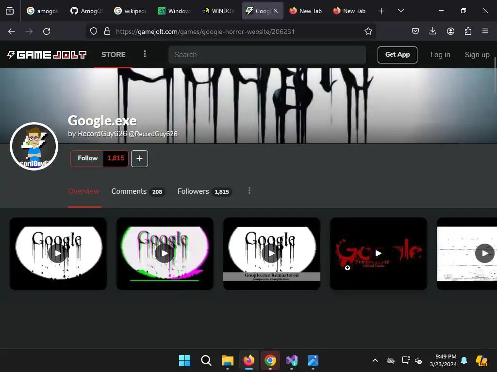Open the Firefox hamburger application menu
The height and width of the screenshot is (372, 497).
(x=485, y=31)
